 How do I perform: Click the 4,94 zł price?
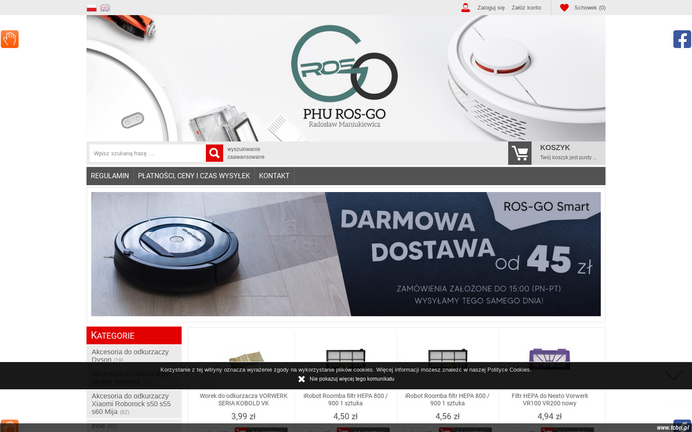[x=550, y=416]
